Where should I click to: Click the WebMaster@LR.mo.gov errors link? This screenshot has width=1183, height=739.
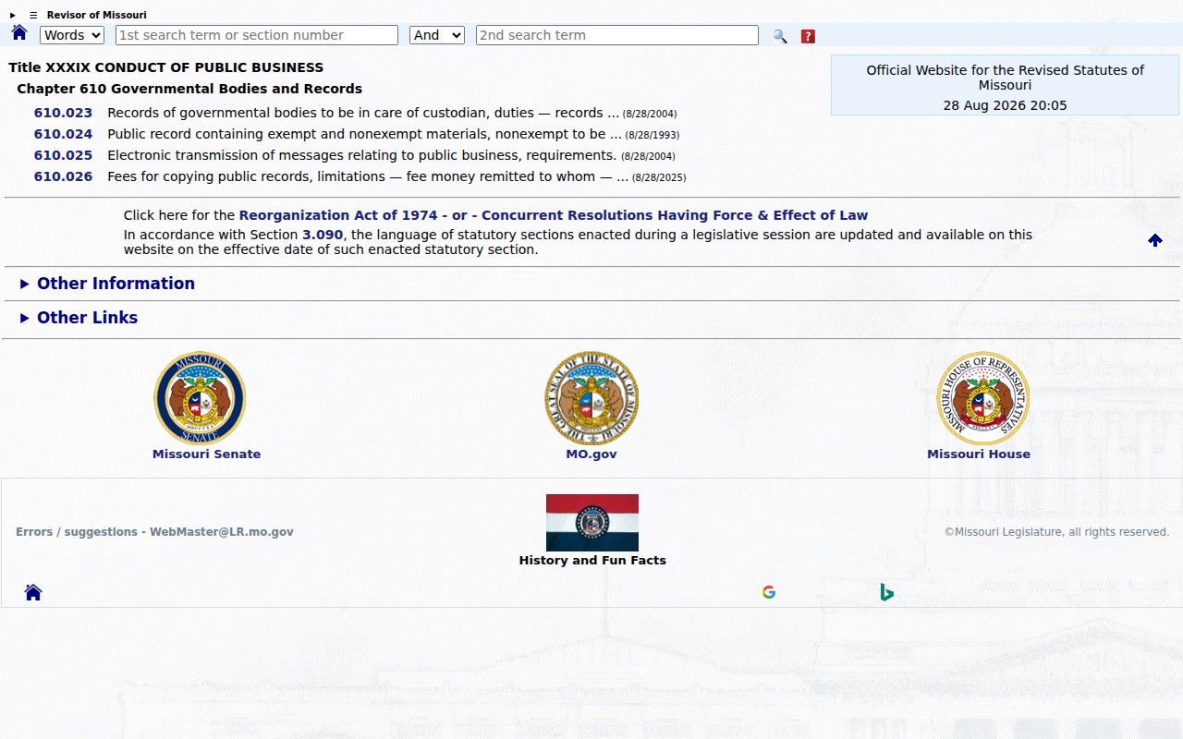pyautogui.click(x=154, y=532)
